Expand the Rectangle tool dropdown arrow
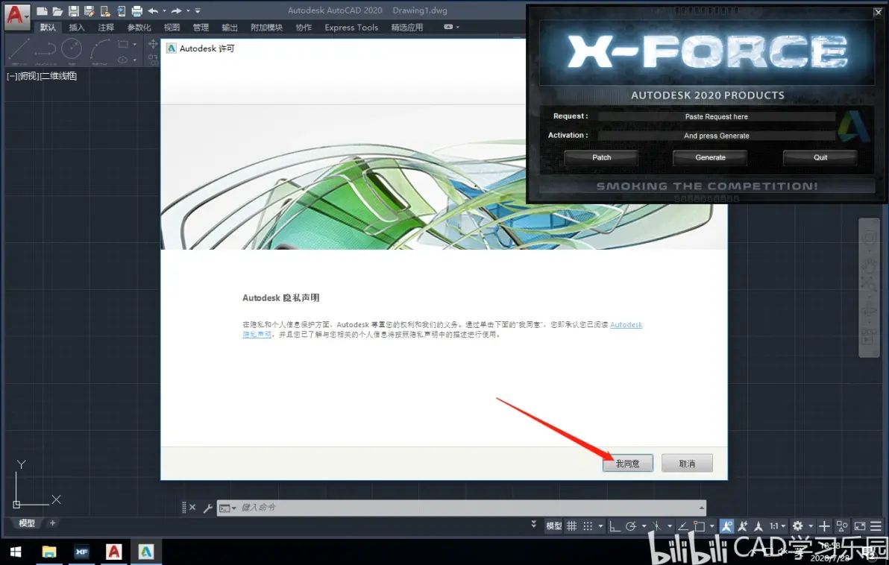This screenshot has height=565, width=889. click(134, 44)
